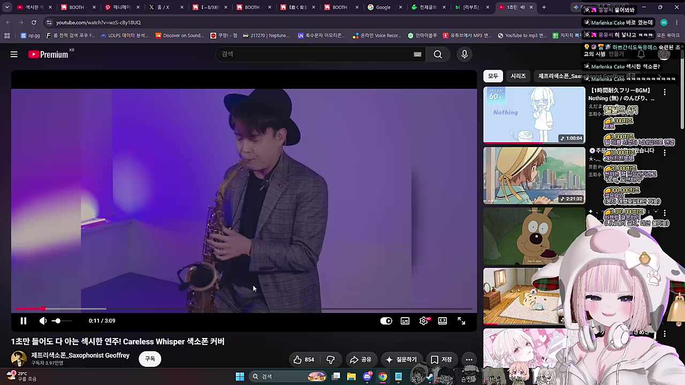Viewport: 685px width, 385px height.
Task: Open the on-screen keyboard icon in search box
Action: (417, 54)
